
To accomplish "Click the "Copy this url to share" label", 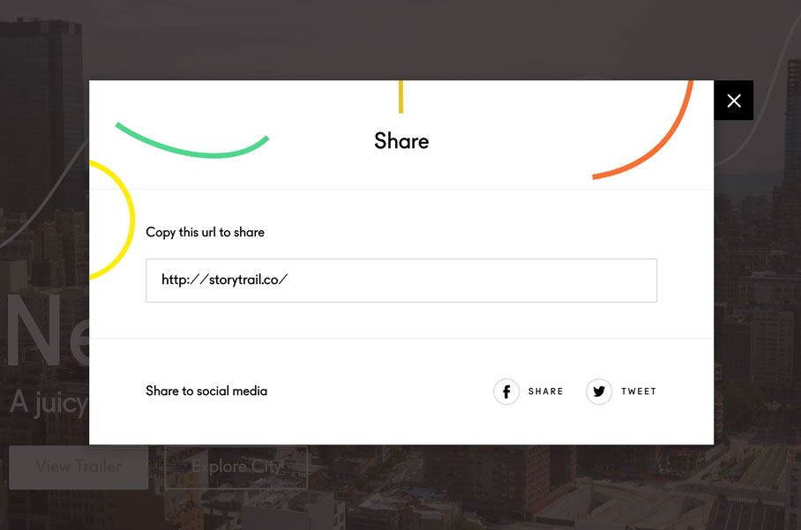I will [205, 232].
